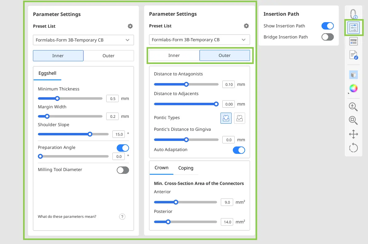This screenshot has height=244, width=368.
Task: Click Margin Width value field 0.2
Action: tap(112, 117)
